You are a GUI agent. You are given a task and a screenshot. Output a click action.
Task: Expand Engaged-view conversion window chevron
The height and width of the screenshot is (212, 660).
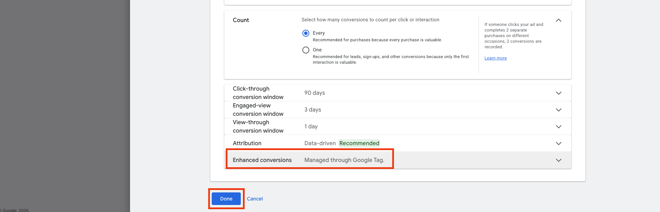(559, 110)
